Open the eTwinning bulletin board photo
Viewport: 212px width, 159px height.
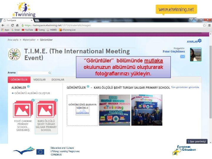point(115,110)
